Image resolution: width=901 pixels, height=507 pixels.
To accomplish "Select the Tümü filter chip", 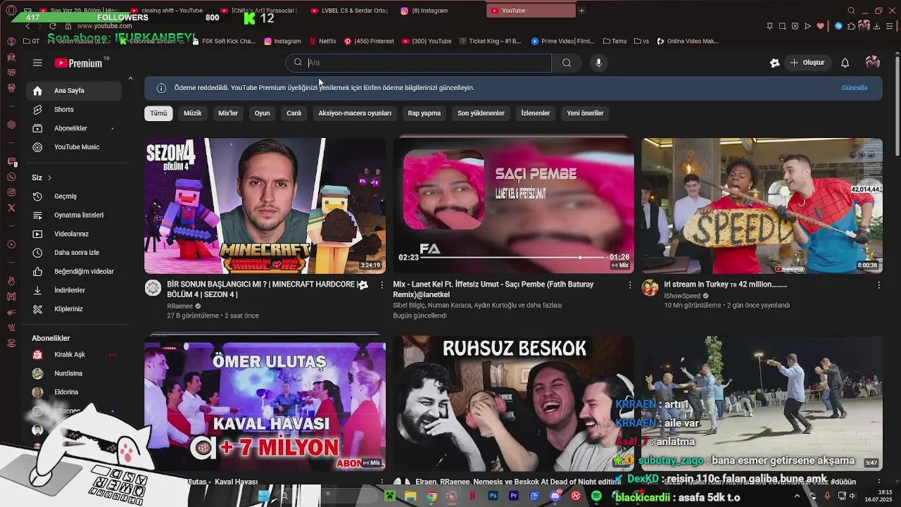I will pyautogui.click(x=158, y=113).
